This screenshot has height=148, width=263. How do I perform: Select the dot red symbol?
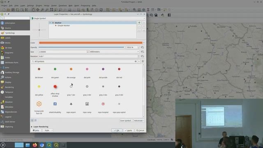[x=119, y=69]
